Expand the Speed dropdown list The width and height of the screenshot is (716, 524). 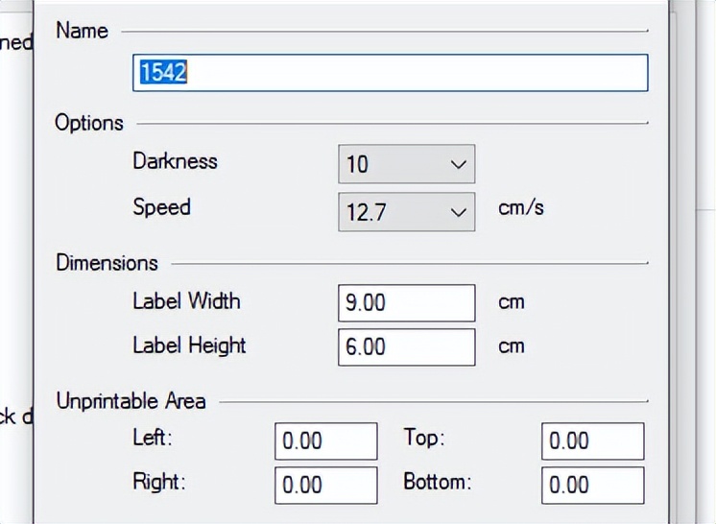(406, 212)
